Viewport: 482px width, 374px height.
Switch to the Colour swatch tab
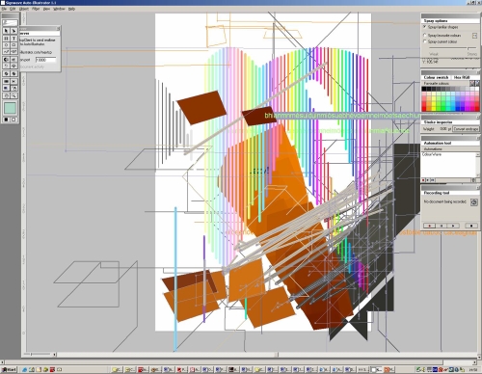[x=436, y=77]
